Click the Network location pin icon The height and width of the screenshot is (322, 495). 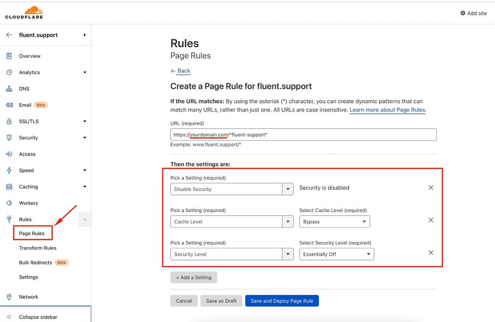pos(9,297)
